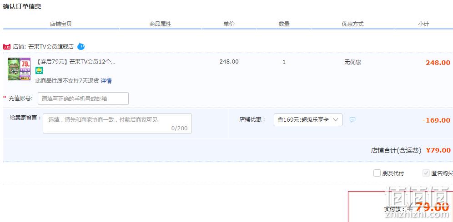Focus the 充值账号 phone or email field
This screenshot has height=222, width=453.
click(x=83, y=99)
